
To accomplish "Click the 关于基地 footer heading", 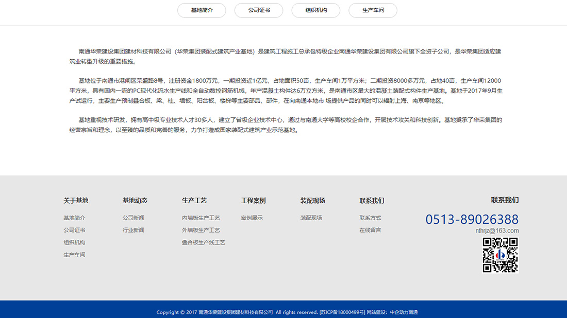I will pos(76,200).
